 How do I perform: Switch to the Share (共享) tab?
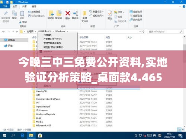(x=25, y=6)
